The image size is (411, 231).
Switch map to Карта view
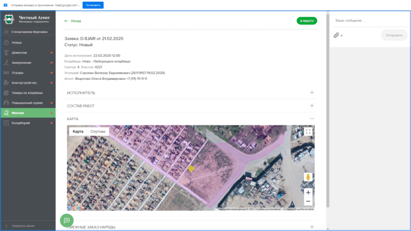[x=78, y=132]
